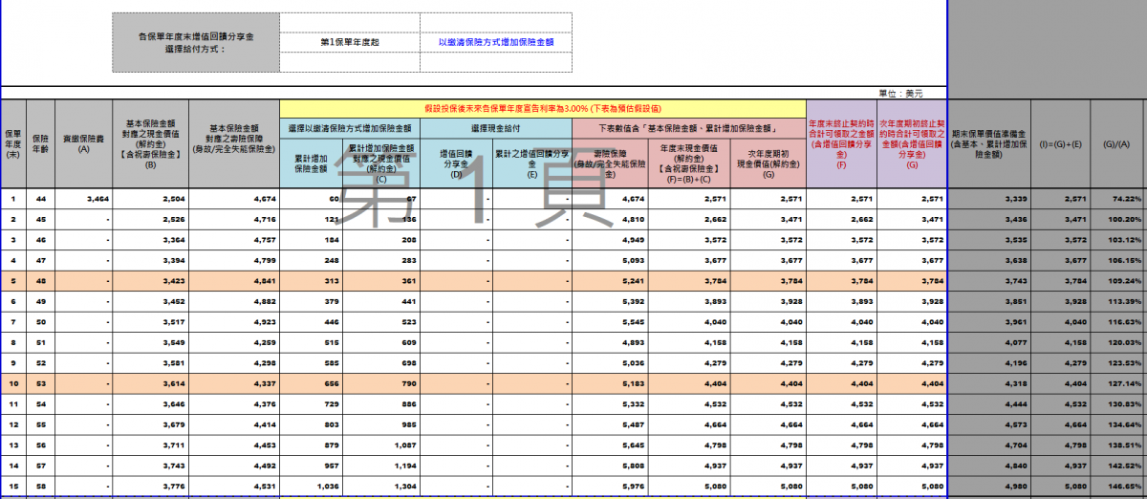This screenshot has height=499, width=1147.
Task: Select the 3,851 reserve value cell
Action: [x=989, y=301]
